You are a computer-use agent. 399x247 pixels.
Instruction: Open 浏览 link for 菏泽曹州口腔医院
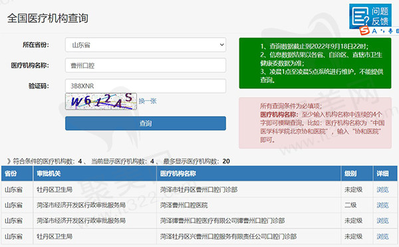tap(383, 205)
